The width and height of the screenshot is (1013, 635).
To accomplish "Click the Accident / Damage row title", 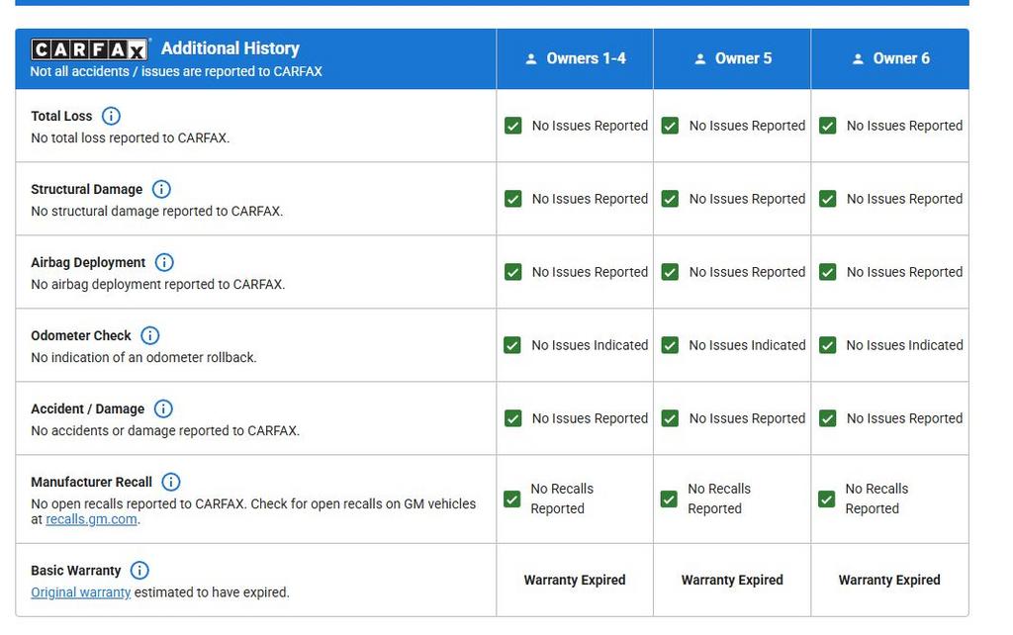I will coord(88,408).
